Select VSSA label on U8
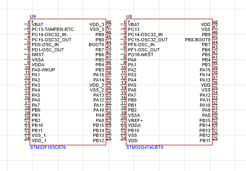Screen dimensions: 246x171 [134, 115]
